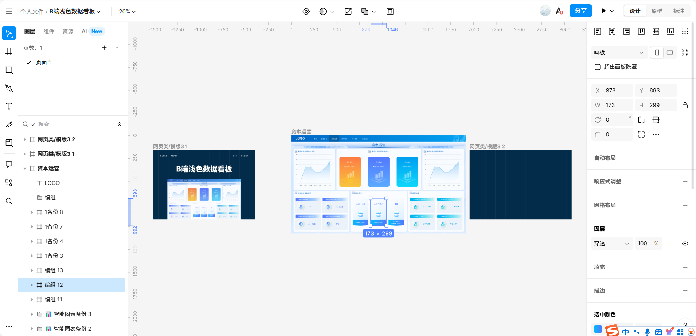This screenshot has width=696, height=336.
Task: Add a new page with plus button
Action: coord(104,48)
